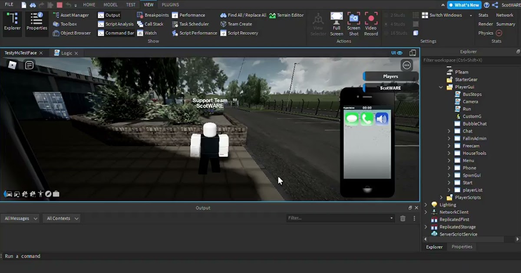This screenshot has height=273, width=521.
Task: Expand the Lighting tree item
Action: pyautogui.click(x=425, y=204)
